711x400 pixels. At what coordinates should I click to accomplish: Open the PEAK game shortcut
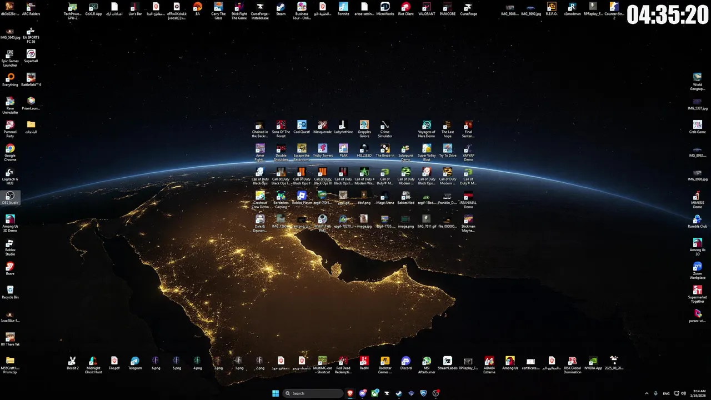point(343,151)
